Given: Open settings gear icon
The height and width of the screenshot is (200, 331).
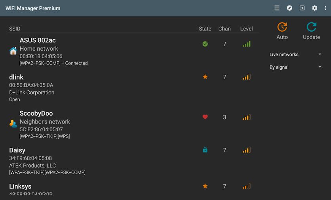Looking at the screenshot, I should coord(314,8).
